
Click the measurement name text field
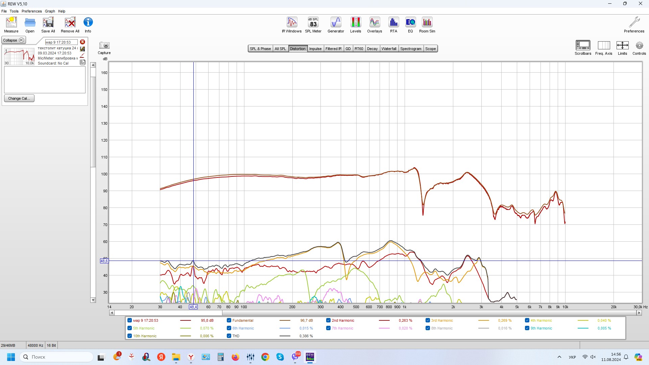61,42
